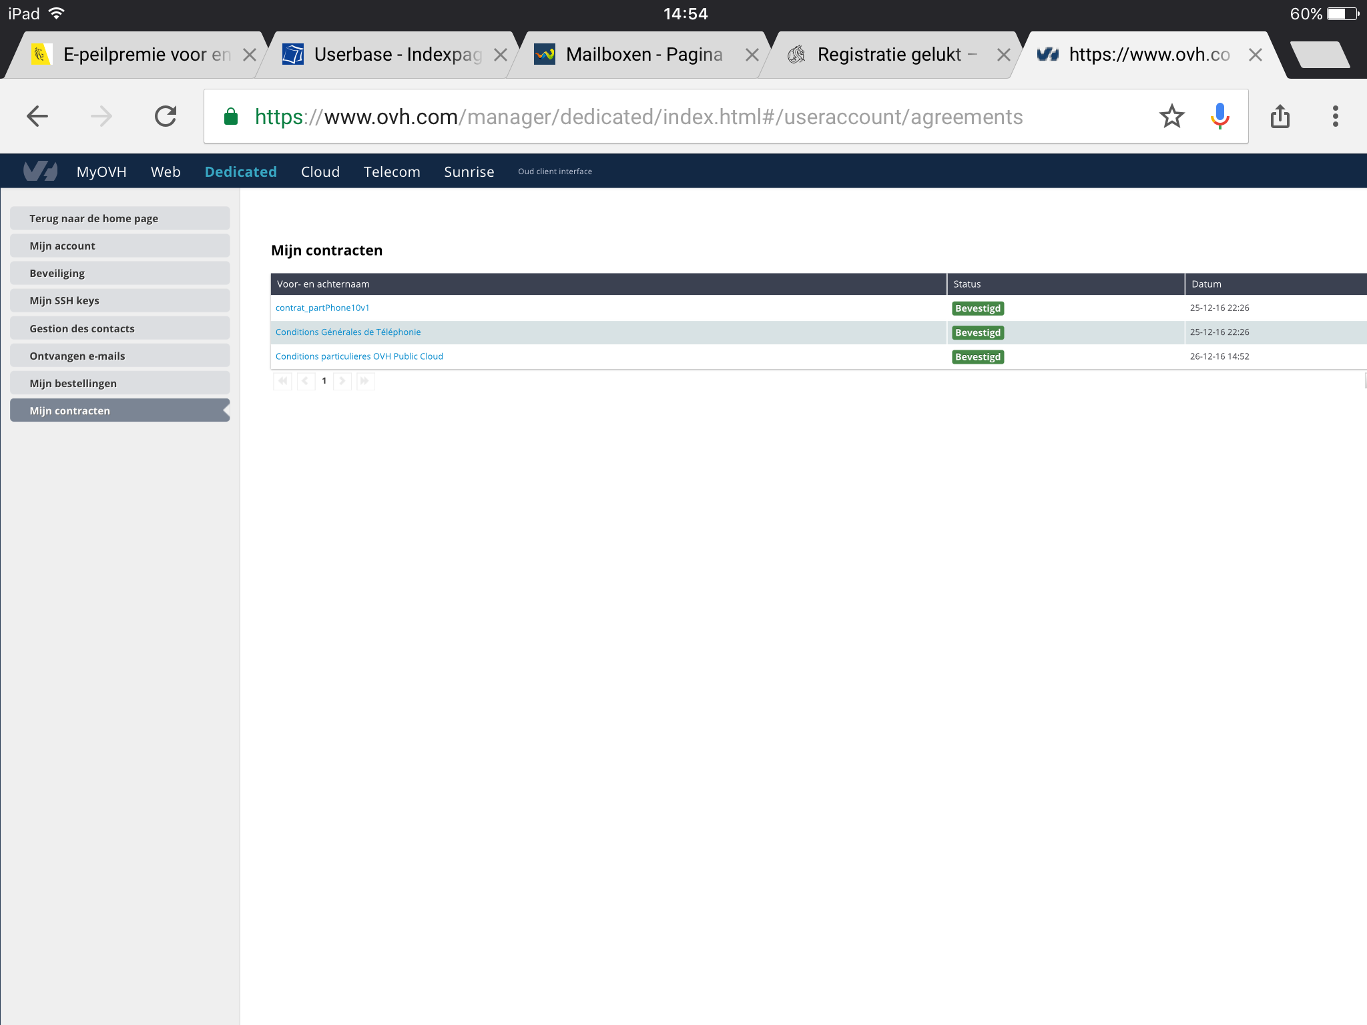Go to next page in pagination
Screen dimensions: 1367x1025
coord(342,381)
